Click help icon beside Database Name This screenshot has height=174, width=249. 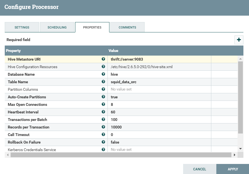coord(103,74)
